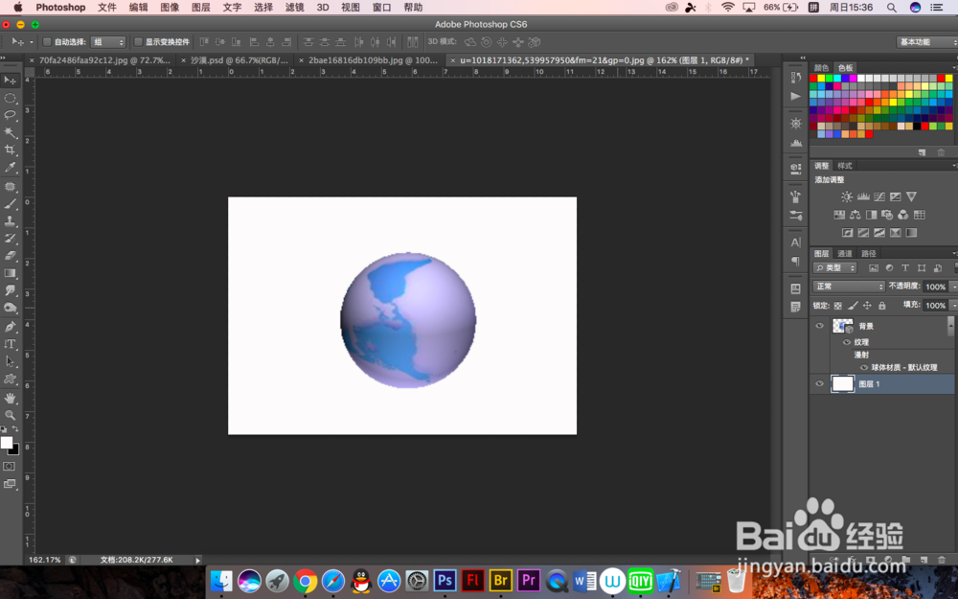
Task: Hide the 背景 layer eye icon
Action: 819,326
